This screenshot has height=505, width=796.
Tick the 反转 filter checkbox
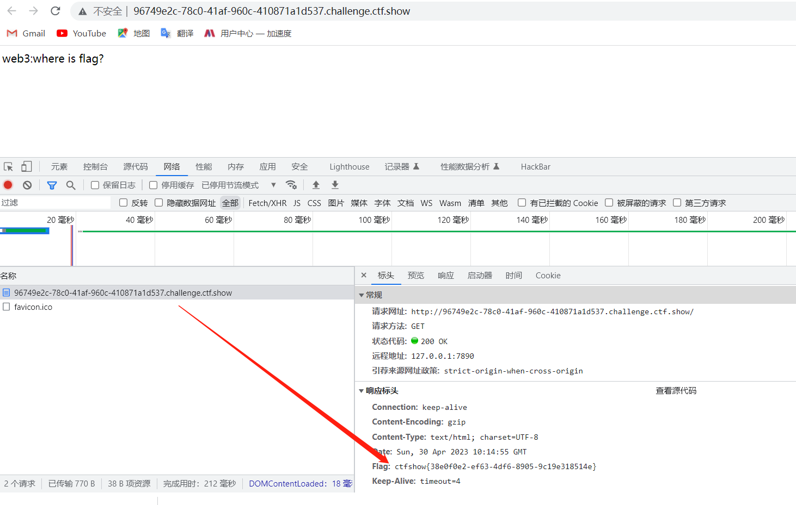(x=124, y=203)
